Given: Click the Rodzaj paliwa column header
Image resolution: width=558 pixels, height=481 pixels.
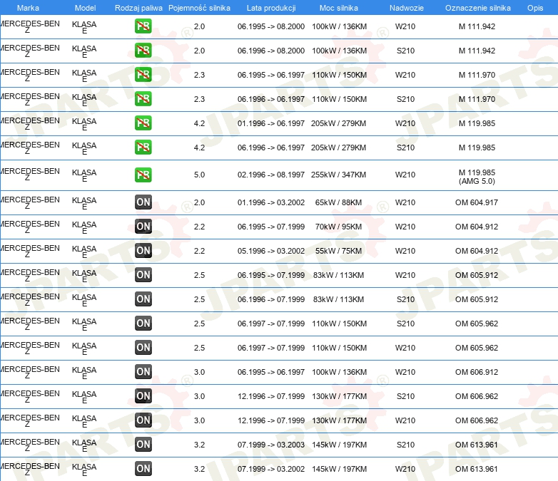Looking at the screenshot, I should [138, 8].
